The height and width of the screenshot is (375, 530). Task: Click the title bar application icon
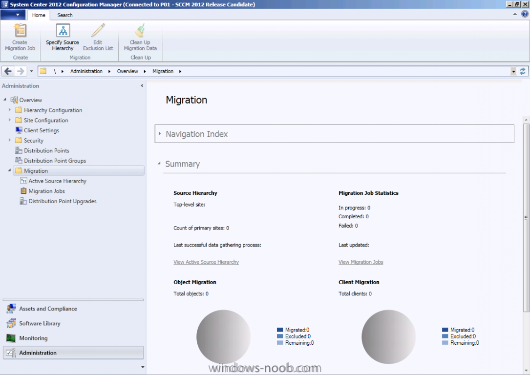(5, 4)
